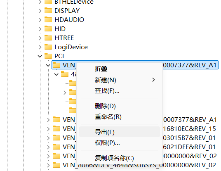
Task: Select 查找(F)... from context menu
Action: tap(120, 90)
